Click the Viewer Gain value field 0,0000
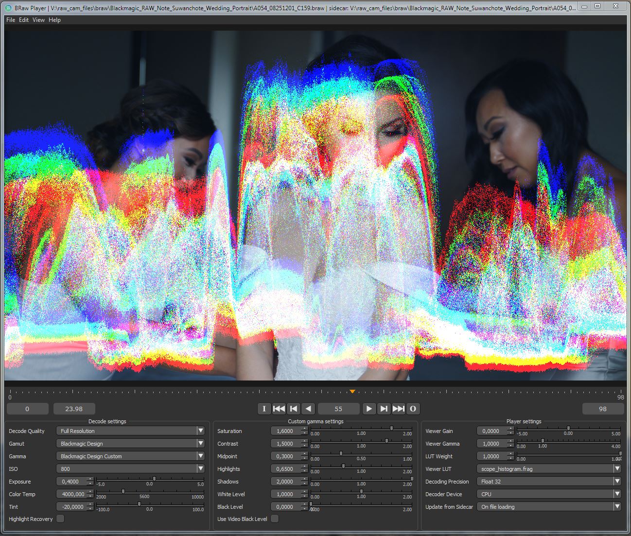This screenshot has width=631, height=536. [x=495, y=431]
